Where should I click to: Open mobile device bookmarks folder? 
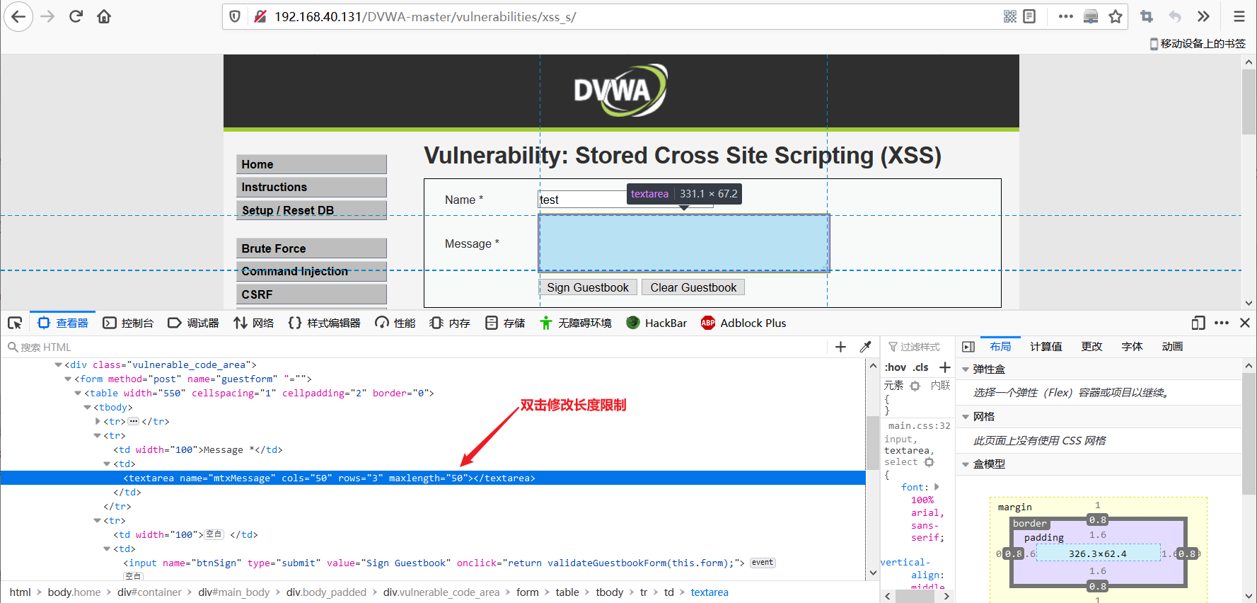[1198, 44]
